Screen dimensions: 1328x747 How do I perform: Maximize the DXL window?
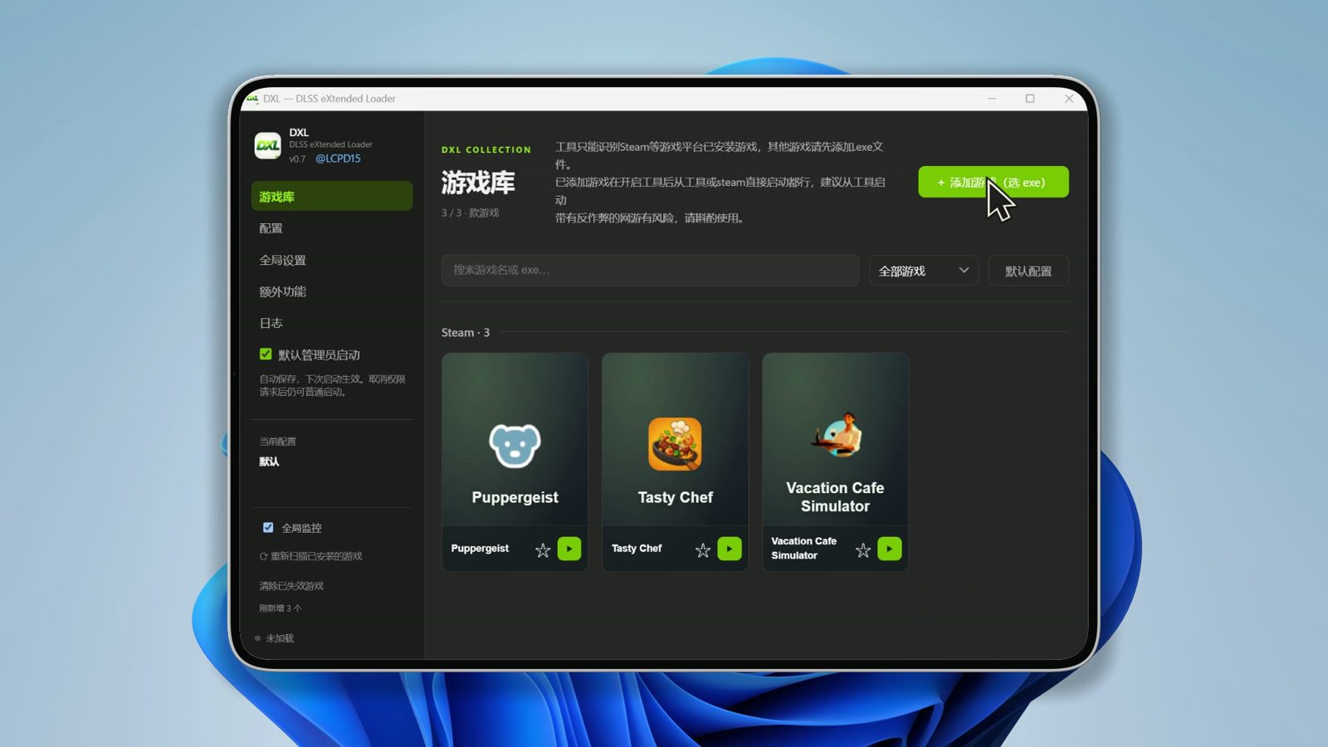(x=1030, y=98)
